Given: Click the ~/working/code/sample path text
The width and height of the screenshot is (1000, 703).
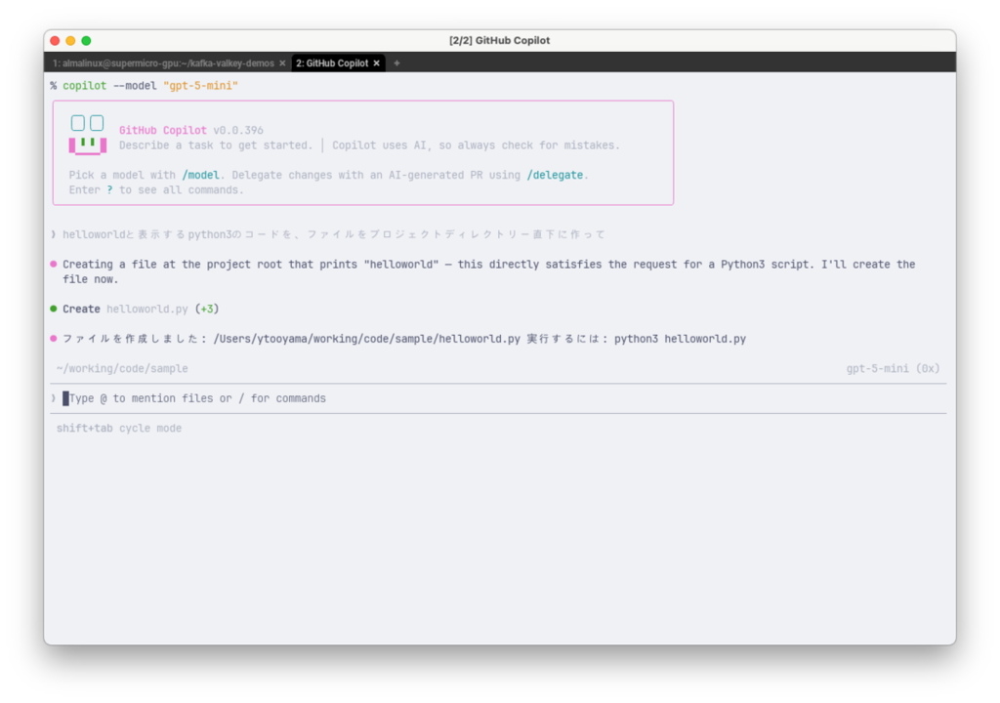Looking at the screenshot, I should tap(122, 369).
